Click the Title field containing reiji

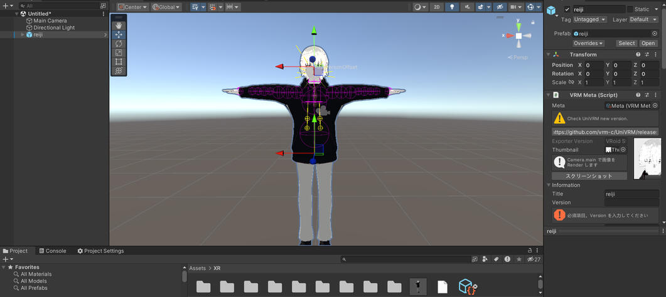click(x=631, y=194)
